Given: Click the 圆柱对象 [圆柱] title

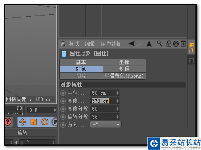Looking at the screenshot, I should click(x=89, y=54).
